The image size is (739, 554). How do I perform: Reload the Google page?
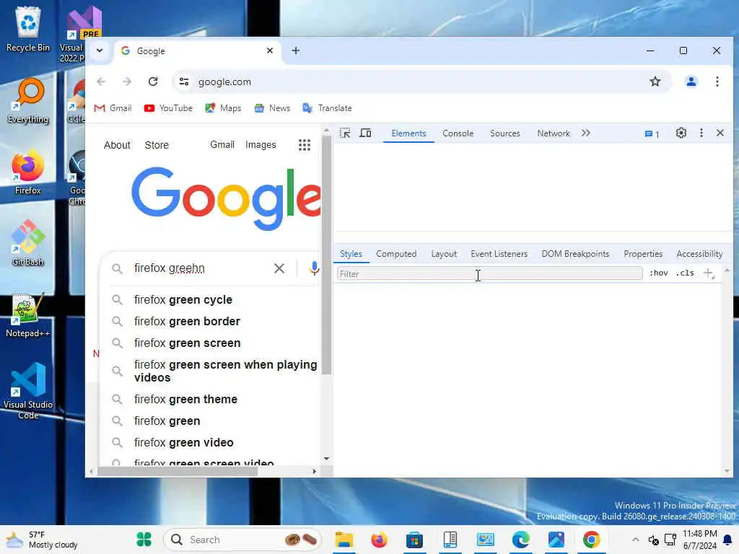coord(153,82)
